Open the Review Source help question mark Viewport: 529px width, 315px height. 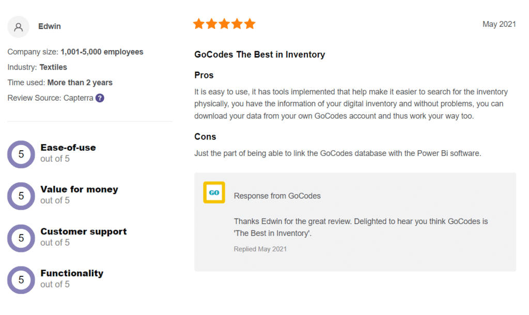coord(100,98)
